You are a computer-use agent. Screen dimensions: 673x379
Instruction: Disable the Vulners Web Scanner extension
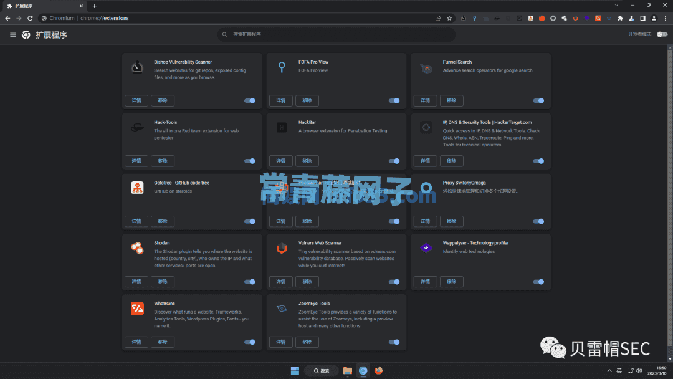[394, 282]
